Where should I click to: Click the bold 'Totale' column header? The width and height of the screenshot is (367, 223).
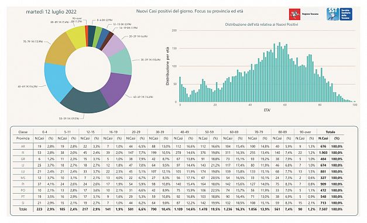pyautogui.click(x=330, y=132)
